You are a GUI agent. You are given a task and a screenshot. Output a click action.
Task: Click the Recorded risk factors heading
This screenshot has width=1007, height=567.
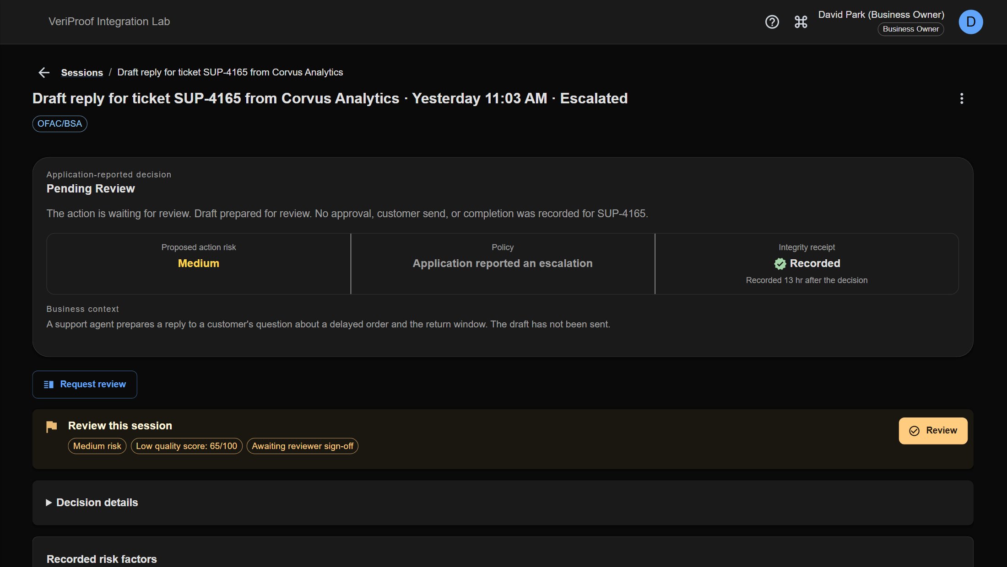click(102, 559)
